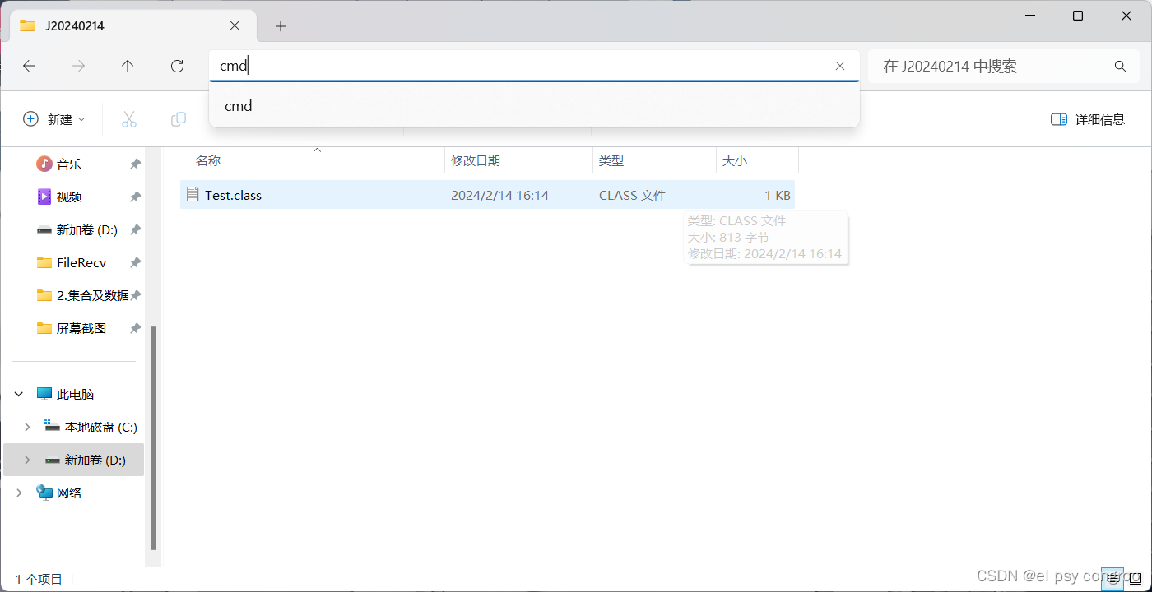Click the pin icon next to FileRecv

click(135, 262)
